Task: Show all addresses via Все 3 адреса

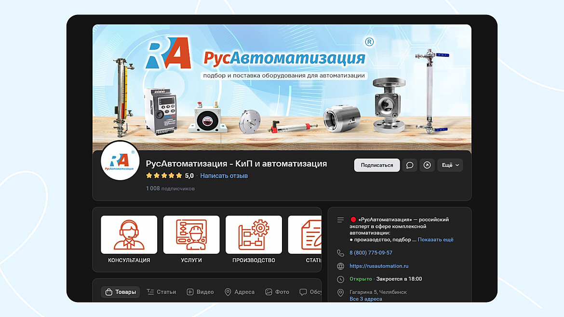Action: click(367, 298)
